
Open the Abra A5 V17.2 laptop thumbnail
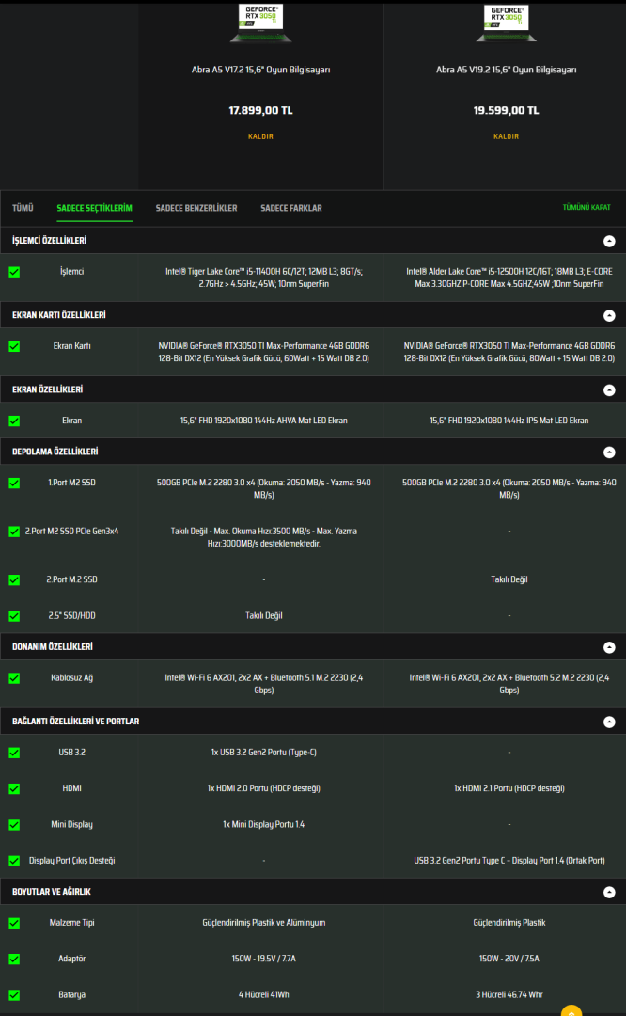coord(261,23)
